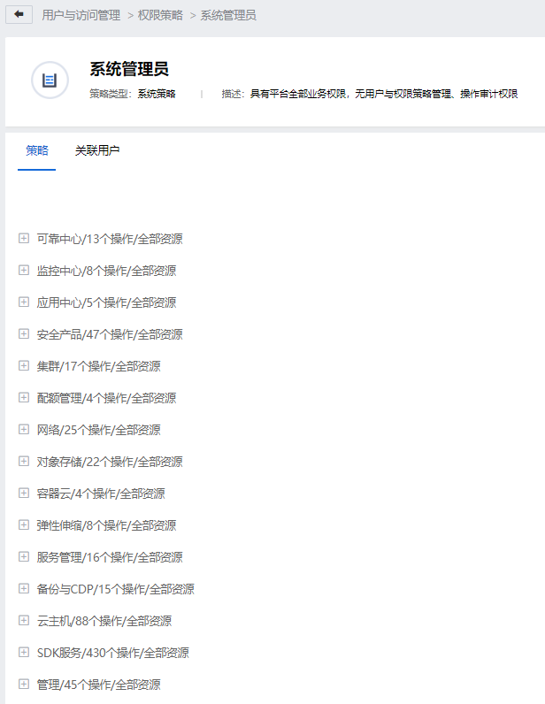Expand the 配额管理 plus icon
Screen dimensions: 545x704
24,398
